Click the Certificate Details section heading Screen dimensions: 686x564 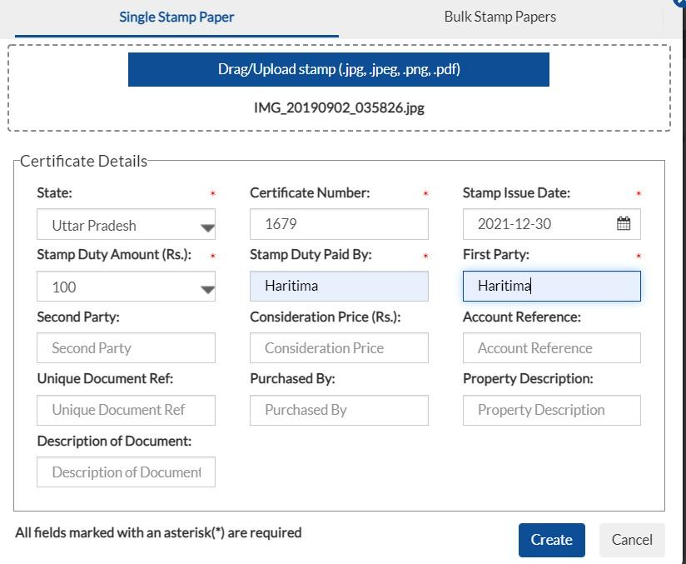83,161
